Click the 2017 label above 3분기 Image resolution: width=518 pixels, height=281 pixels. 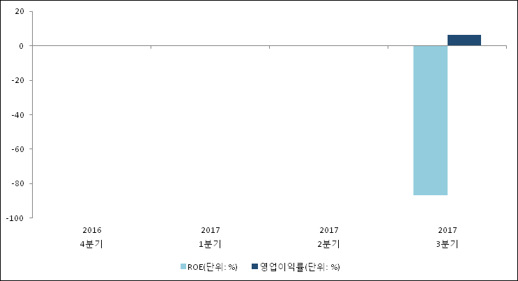coord(448,230)
